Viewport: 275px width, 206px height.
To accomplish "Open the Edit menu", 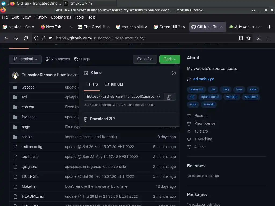I will click(x=15, y=17).
